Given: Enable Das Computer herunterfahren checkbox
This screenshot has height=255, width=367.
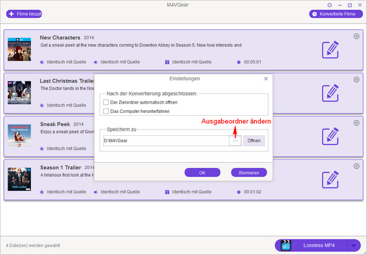Looking at the screenshot, I should [x=106, y=111].
